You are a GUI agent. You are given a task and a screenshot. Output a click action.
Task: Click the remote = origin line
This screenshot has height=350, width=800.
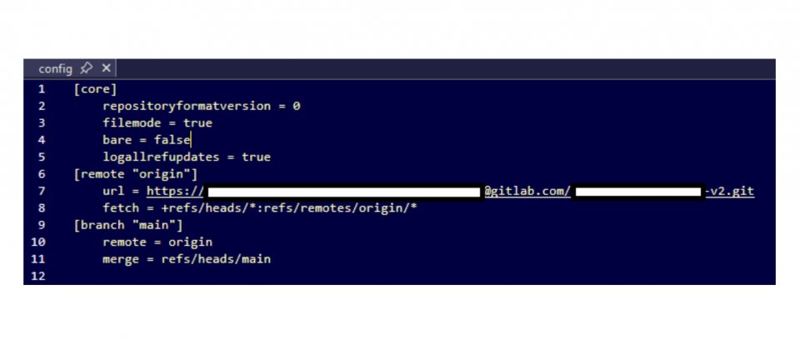[157, 242]
